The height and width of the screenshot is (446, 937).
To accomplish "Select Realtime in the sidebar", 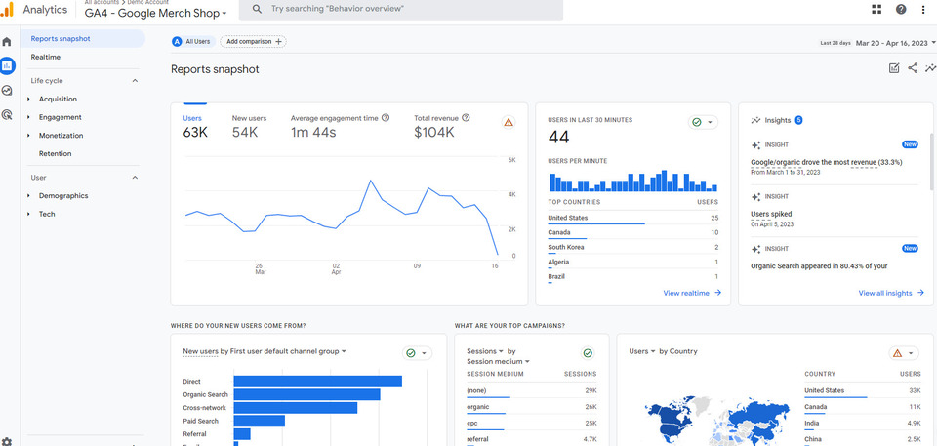I will tap(45, 57).
